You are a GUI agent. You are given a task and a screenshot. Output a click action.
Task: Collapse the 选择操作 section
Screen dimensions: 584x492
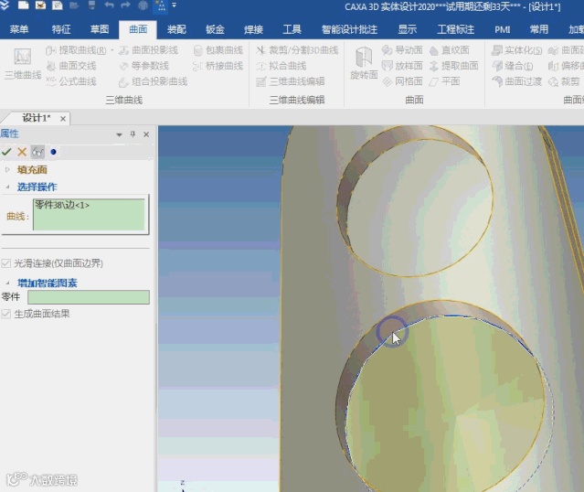(x=7, y=187)
